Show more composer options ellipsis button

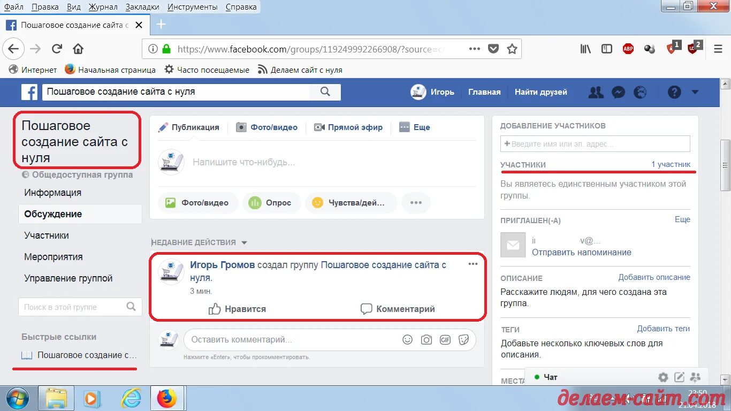(x=416, y=203)
